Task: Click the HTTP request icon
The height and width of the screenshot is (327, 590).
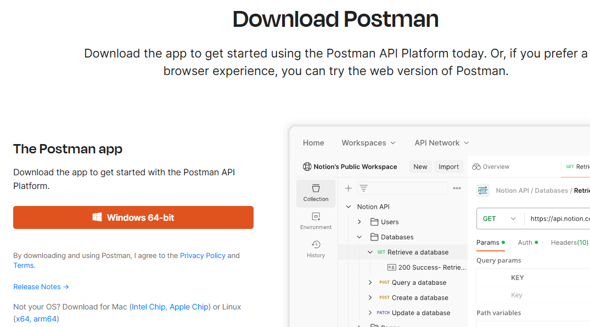Action: (483, 191)
